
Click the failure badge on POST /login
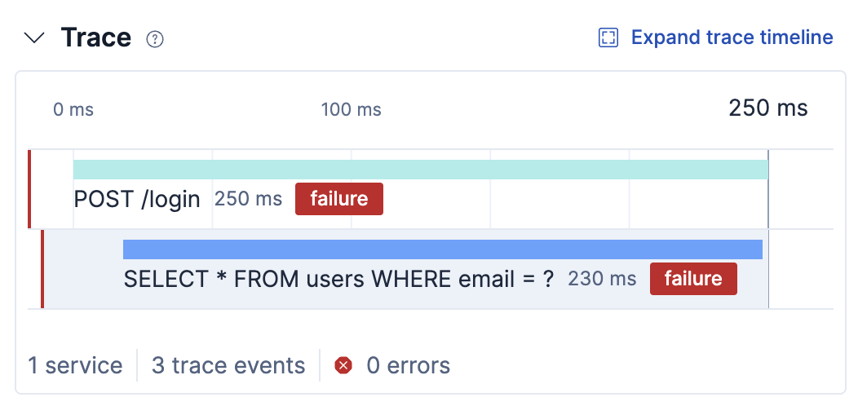[x=338, y=199]
